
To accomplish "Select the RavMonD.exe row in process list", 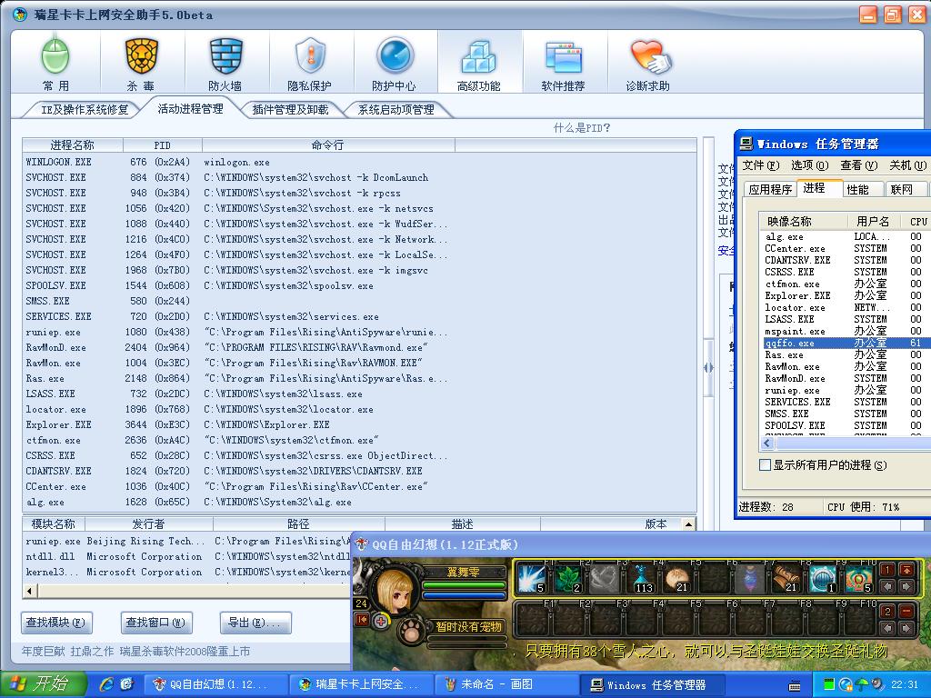I will 359,347.
